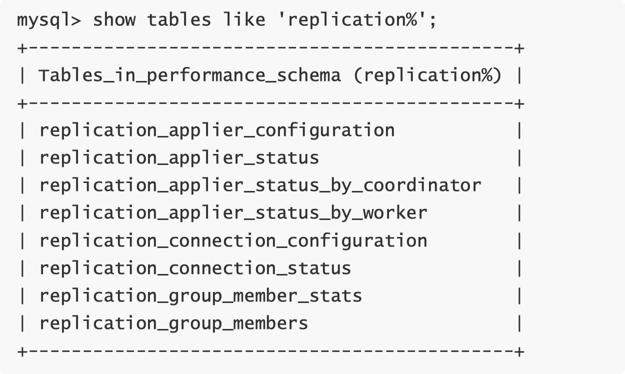
Task: Click the "show" keyword in the query
Action: pos(114,20)
